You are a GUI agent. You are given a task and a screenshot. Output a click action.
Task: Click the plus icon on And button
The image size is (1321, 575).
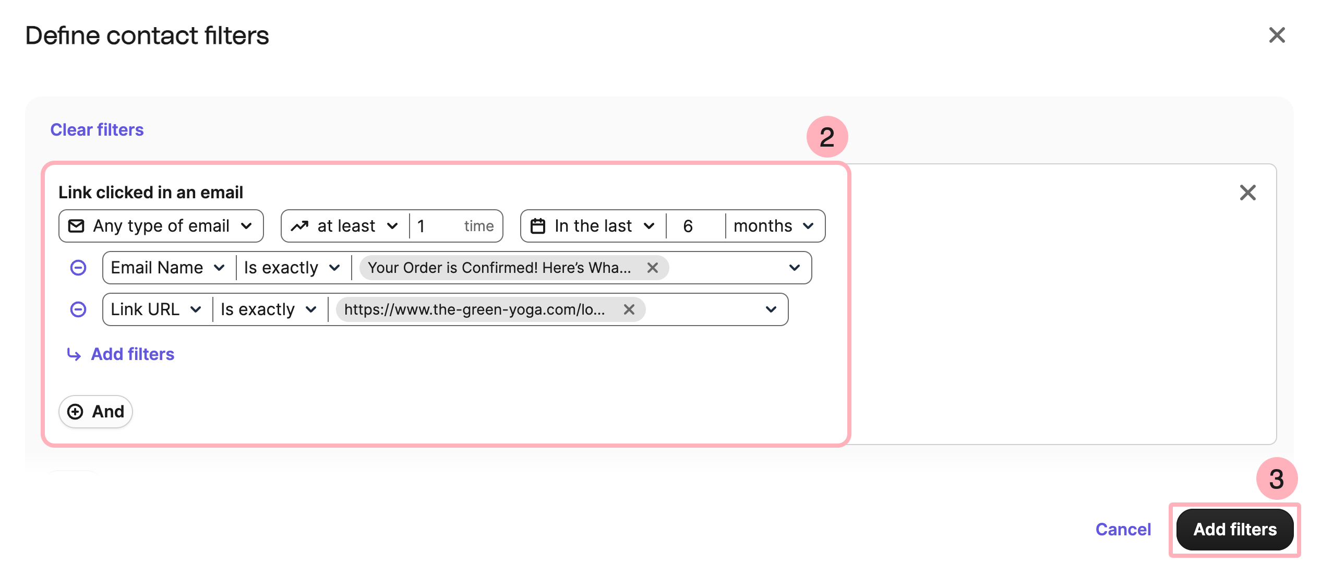(x=75, y=412)
